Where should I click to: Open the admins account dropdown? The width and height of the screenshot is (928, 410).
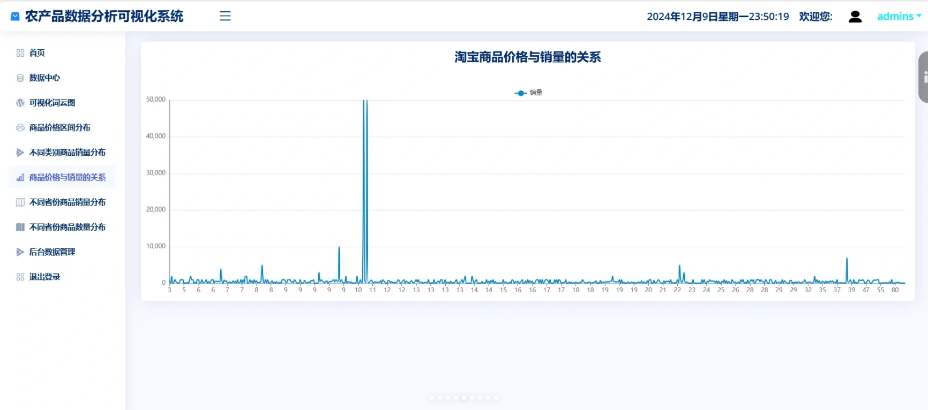[899, 17]
